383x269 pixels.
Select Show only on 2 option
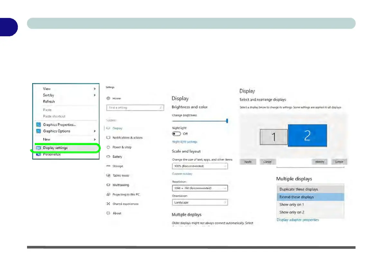tap(310, 212)
